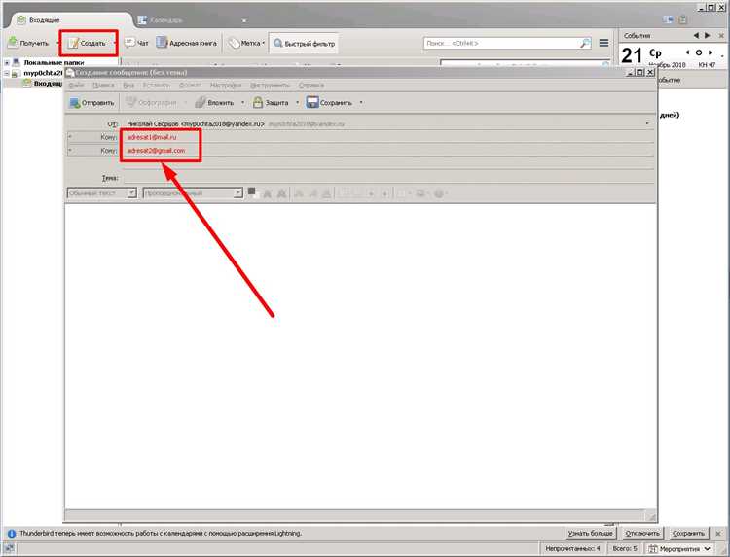The height and width of the screenshot is (557, 730).
Task: Close the Календарь tab
Action: pos(244,20)
